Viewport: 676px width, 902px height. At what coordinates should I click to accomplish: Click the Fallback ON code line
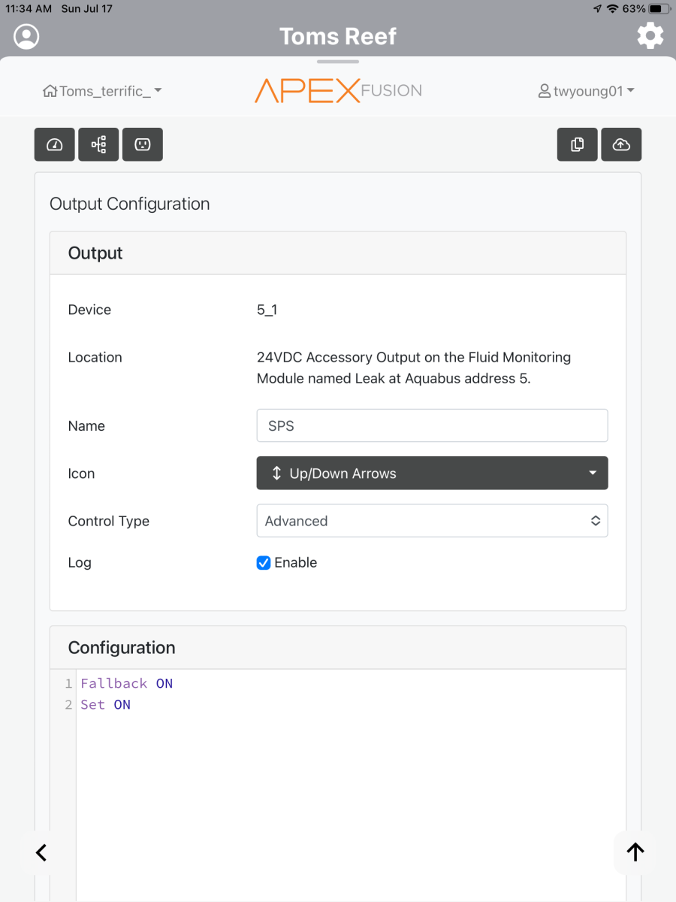[127, 683]
